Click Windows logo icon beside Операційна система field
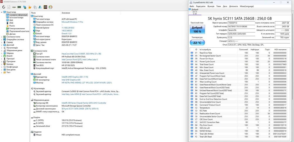 click(34, 22)
